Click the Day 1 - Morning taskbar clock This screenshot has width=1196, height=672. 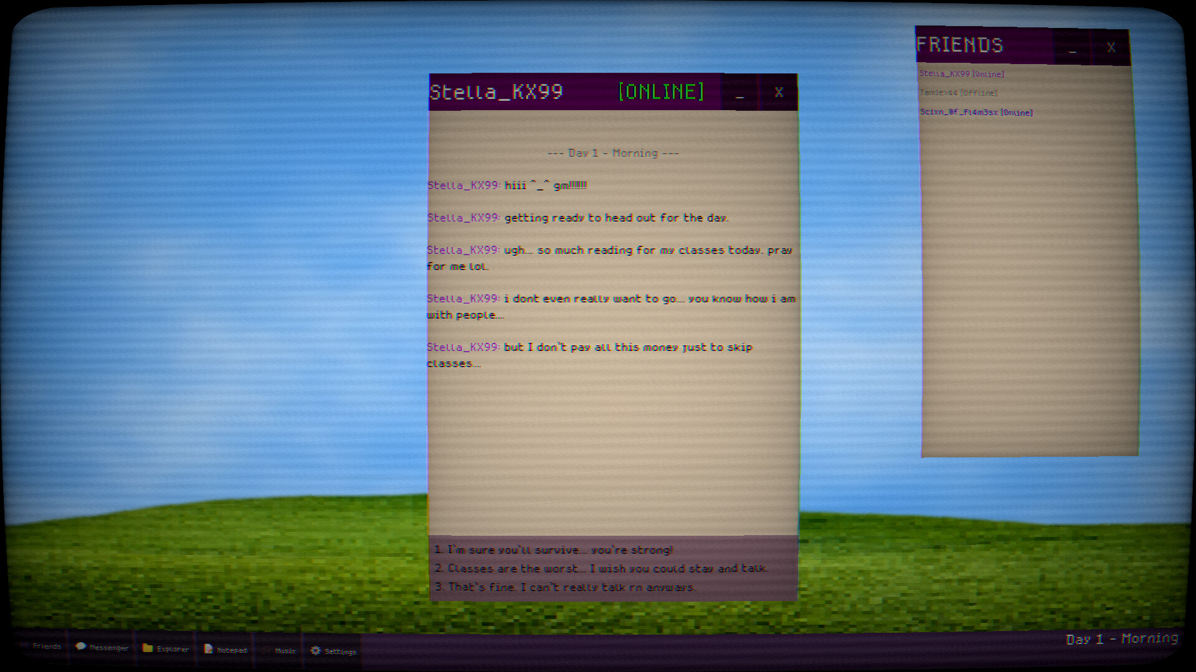[x=1121, y=639]
